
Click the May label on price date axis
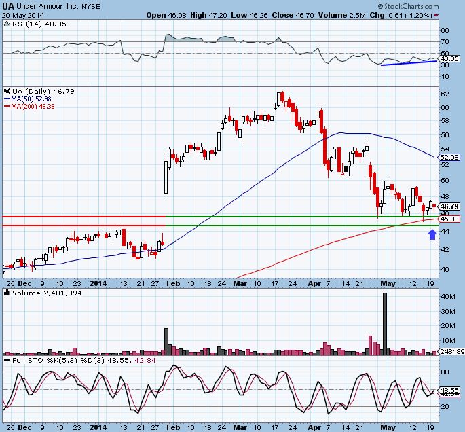[388, 283]
